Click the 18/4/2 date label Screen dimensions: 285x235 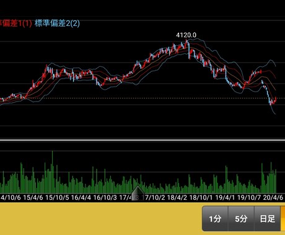coord(177,197)
